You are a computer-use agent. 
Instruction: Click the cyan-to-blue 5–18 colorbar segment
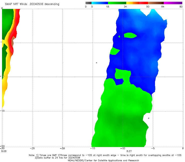100,3
